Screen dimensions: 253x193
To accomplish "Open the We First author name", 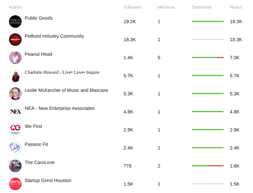I will [33, 126].
